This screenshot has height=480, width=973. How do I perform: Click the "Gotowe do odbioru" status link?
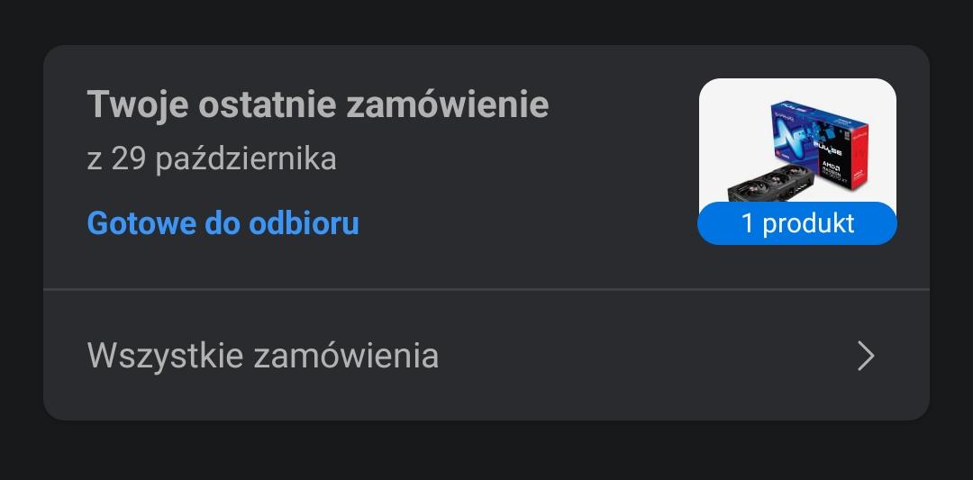pos(223,222)
